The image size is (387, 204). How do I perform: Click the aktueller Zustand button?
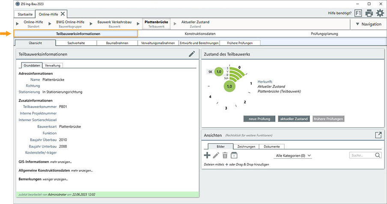294,119
